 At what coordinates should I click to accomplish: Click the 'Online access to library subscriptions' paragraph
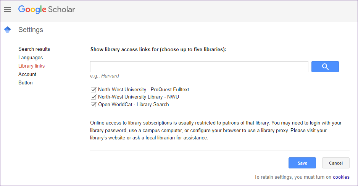(216, 130)
